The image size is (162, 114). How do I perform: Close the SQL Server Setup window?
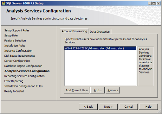tap(159, 3)
